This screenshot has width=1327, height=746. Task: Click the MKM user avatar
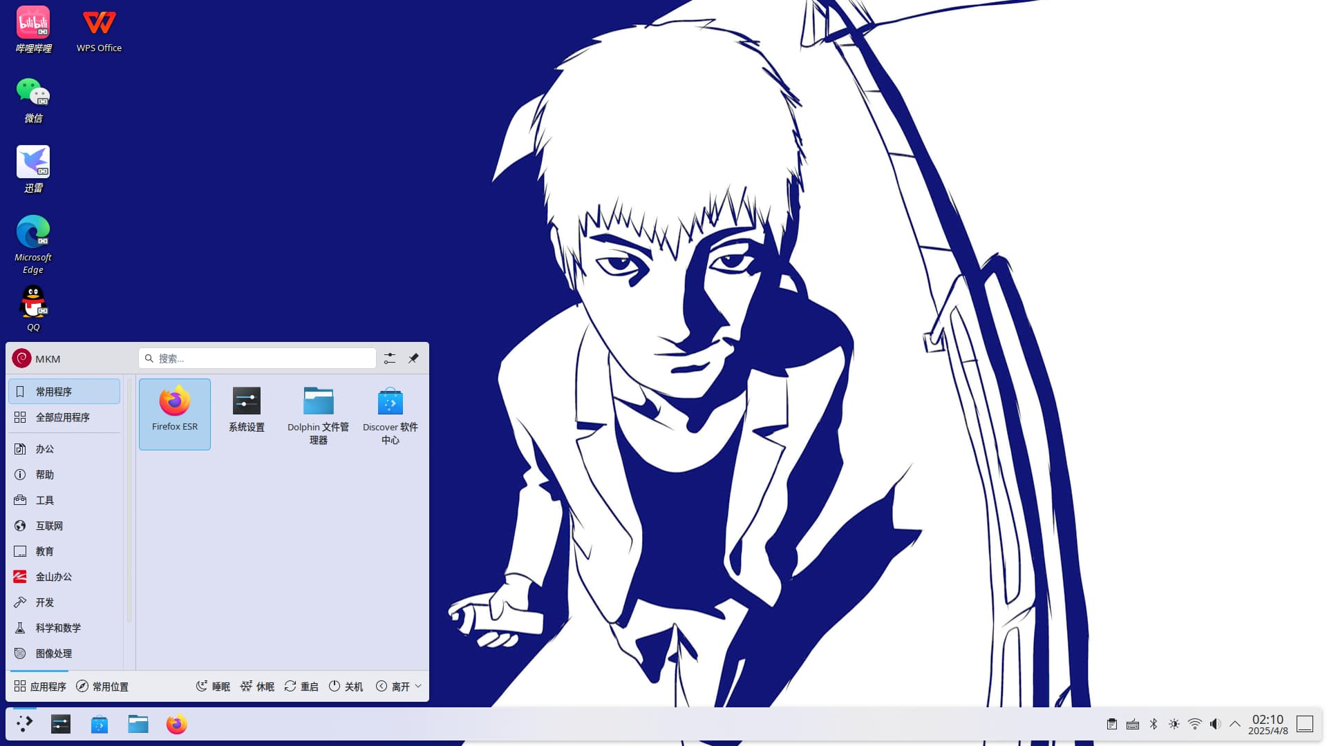pyautogui.click(x=21, y=358)
